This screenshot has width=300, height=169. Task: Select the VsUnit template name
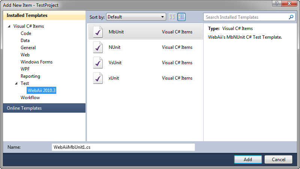click(x=115, y=63)
